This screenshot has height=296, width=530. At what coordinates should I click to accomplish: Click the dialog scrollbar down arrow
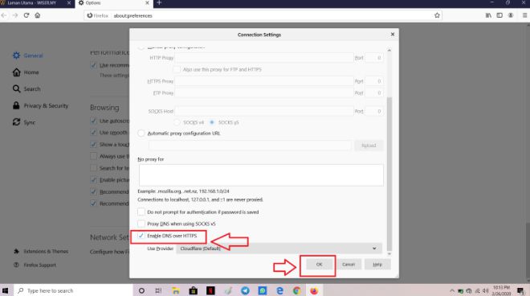pos(389,253)
